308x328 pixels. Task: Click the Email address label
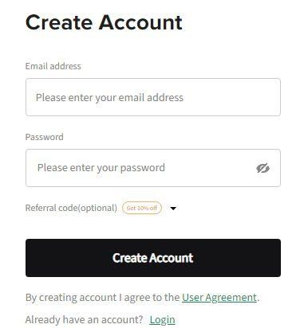(53, 66)
